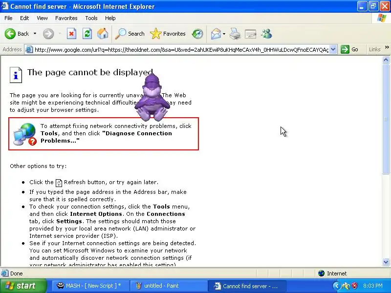Click the History clock icon

(x=197, y=34)
